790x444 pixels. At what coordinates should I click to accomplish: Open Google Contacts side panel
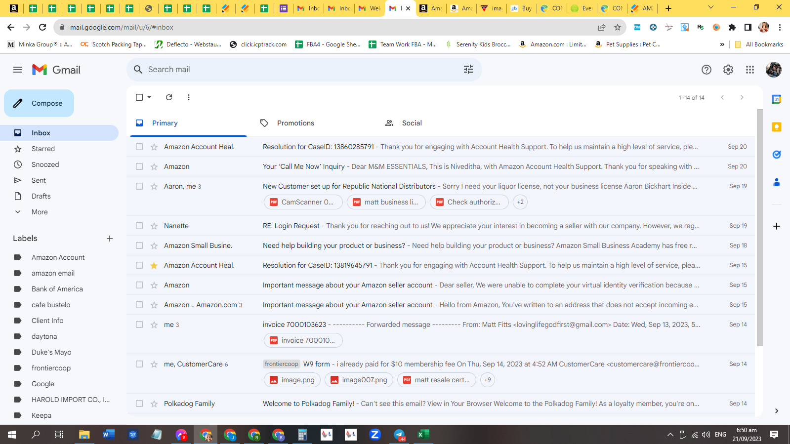tap(777, 182)
